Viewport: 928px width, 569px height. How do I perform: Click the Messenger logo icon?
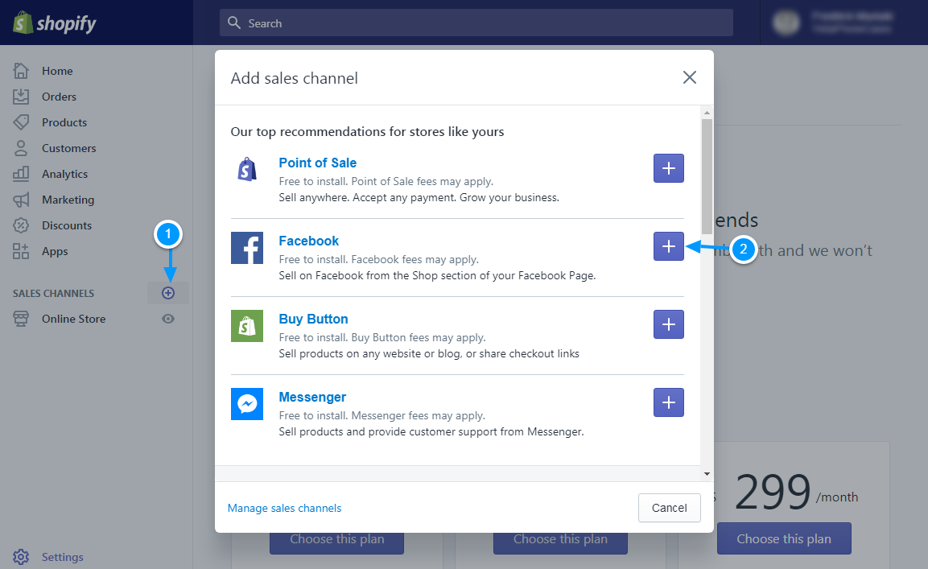[247, 404]
